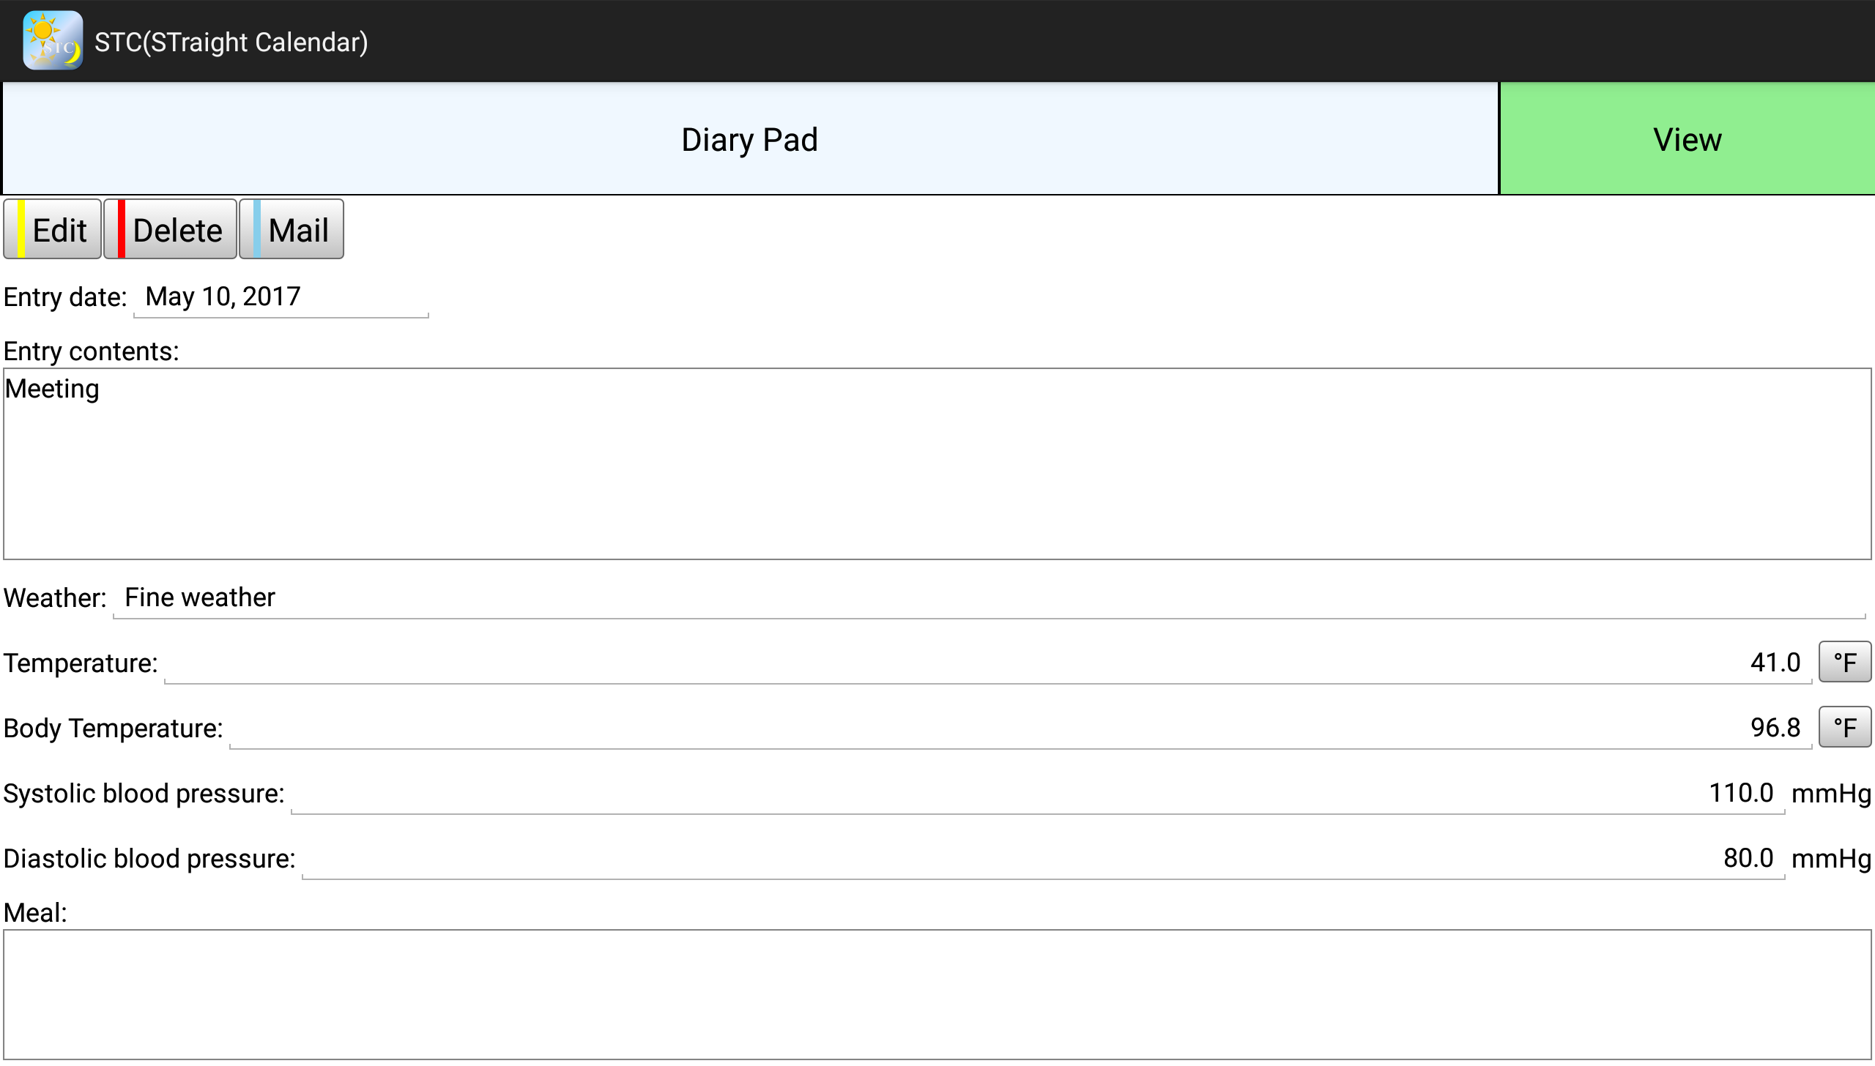Screen dimensions: 1875x1066
Task: Tap the STC app icon
Action: click(52, 41)
